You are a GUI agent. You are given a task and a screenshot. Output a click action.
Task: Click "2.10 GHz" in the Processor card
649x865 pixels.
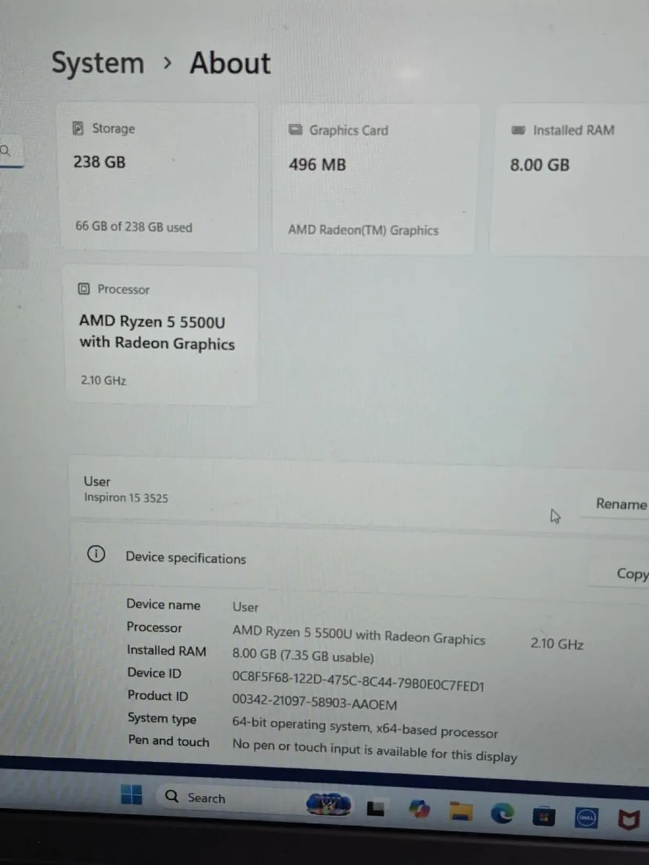pyautogui.click(x=103, y=380)
